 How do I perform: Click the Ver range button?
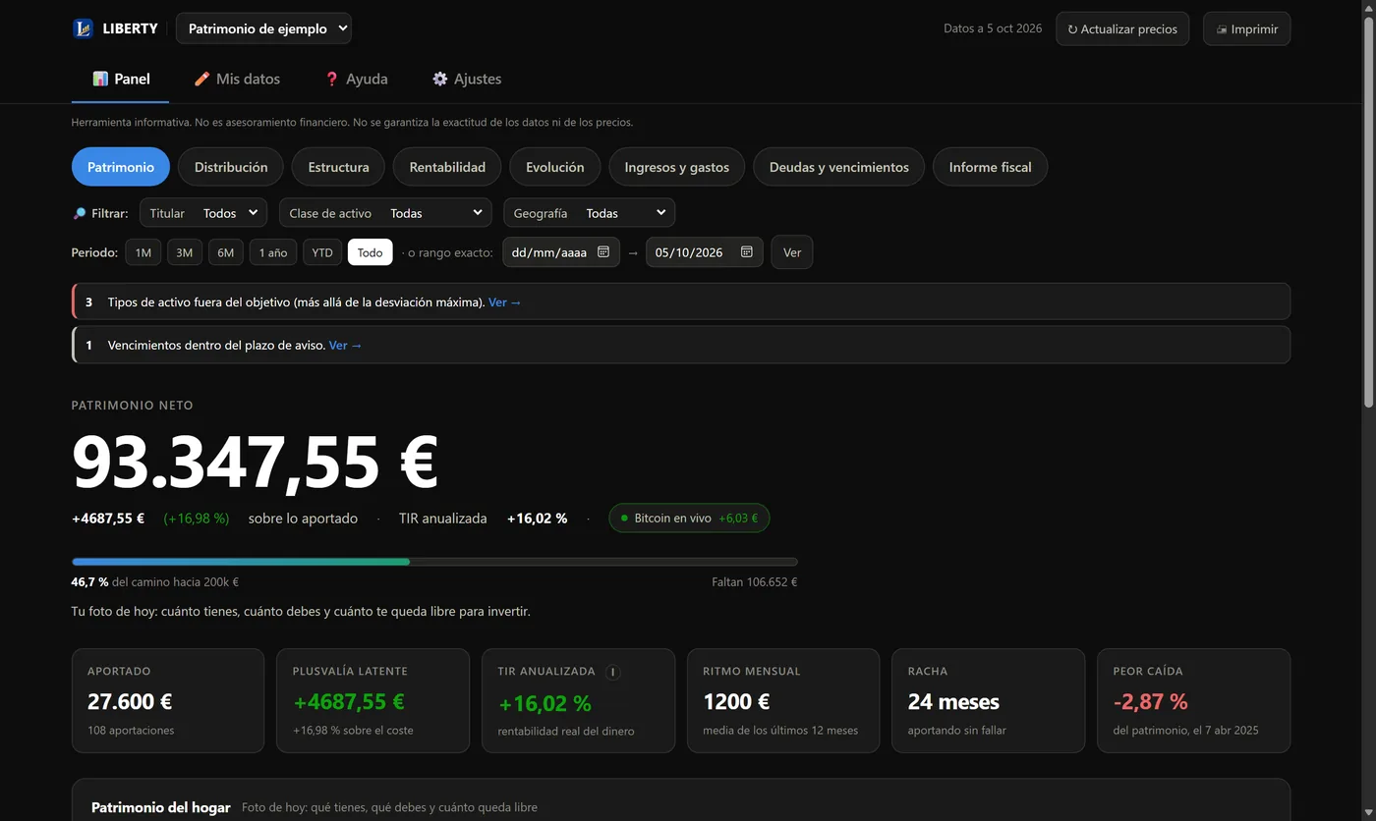pos(792,252)
